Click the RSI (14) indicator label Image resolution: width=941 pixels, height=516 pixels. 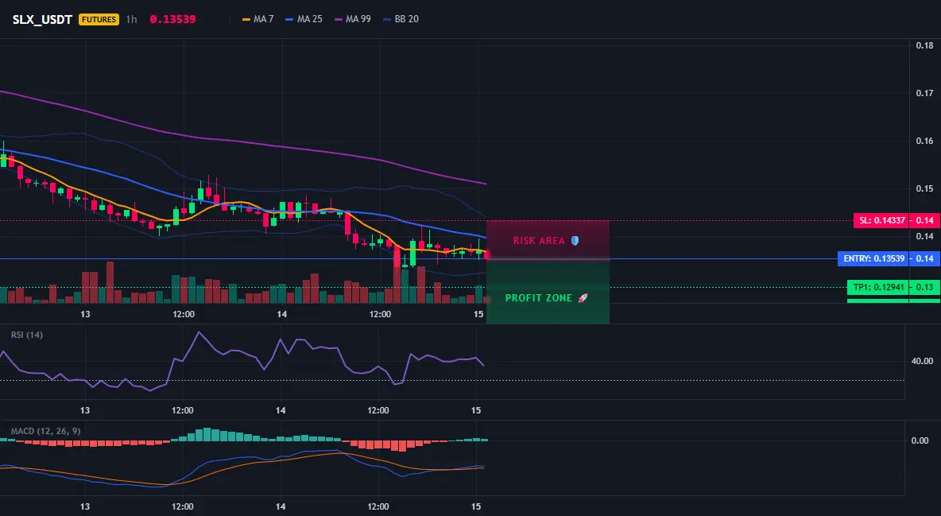pyautogui.click(x=27, y=335)
